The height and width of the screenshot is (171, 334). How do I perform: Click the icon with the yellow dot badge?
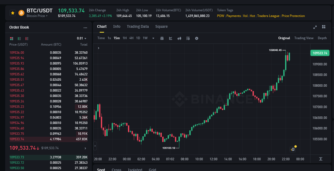pos(293,149)
